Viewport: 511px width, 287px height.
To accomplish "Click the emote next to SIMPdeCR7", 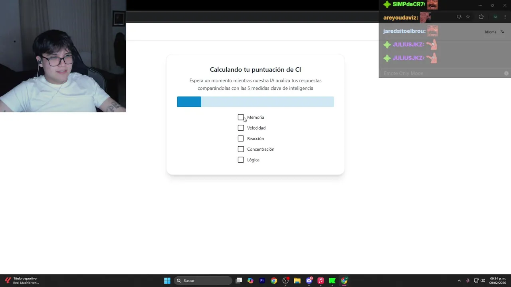I will [x=432, y=4].
